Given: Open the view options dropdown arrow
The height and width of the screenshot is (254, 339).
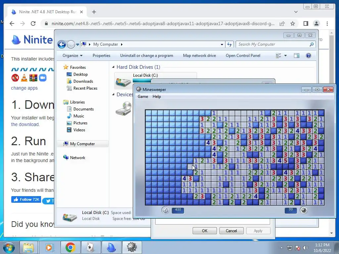Looking at the screenshot, I should (285, 56).
